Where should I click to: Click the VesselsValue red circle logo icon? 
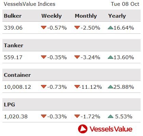83,129
